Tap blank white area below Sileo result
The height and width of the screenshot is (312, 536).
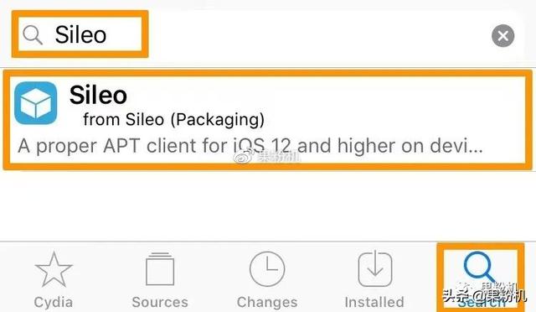(268, 205)
